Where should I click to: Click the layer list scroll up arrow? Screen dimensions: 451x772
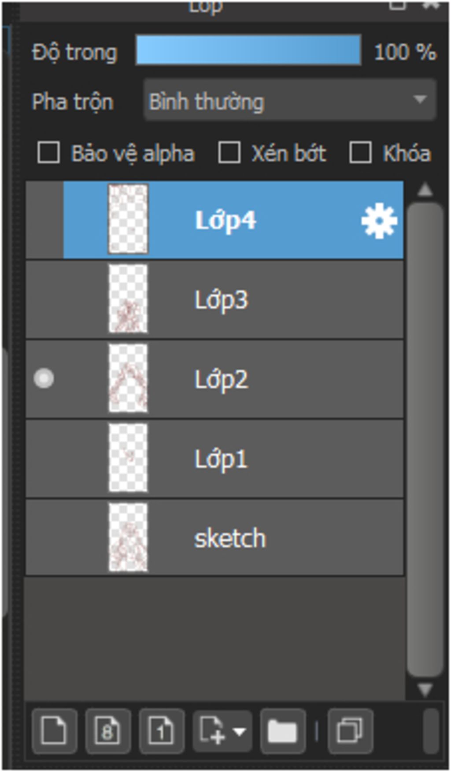point(425,190)
